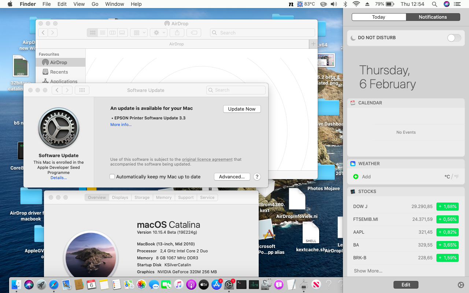Open the File menu
The image size is (469, 293).
pyautogui.click(x=47, y=4)
